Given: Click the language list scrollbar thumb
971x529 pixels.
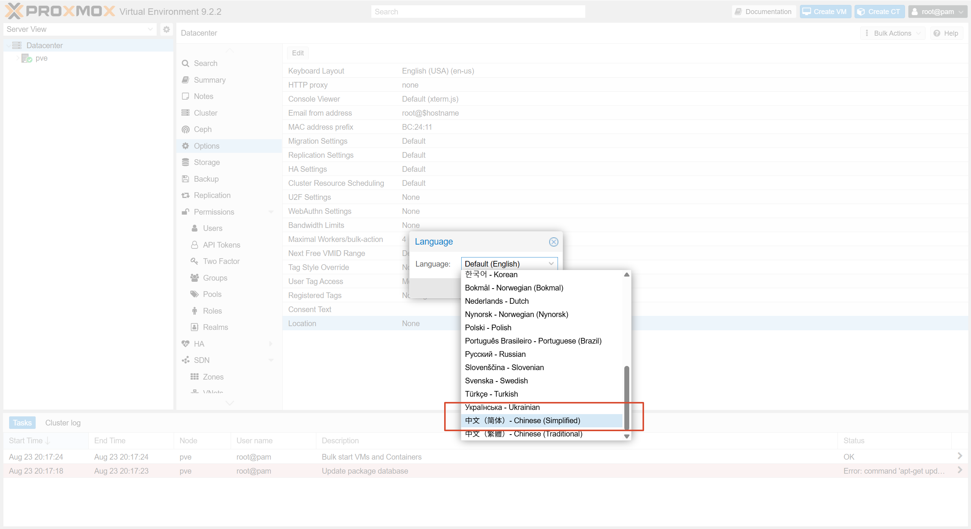Looking at the screenshot, I should tap(627, 397).
